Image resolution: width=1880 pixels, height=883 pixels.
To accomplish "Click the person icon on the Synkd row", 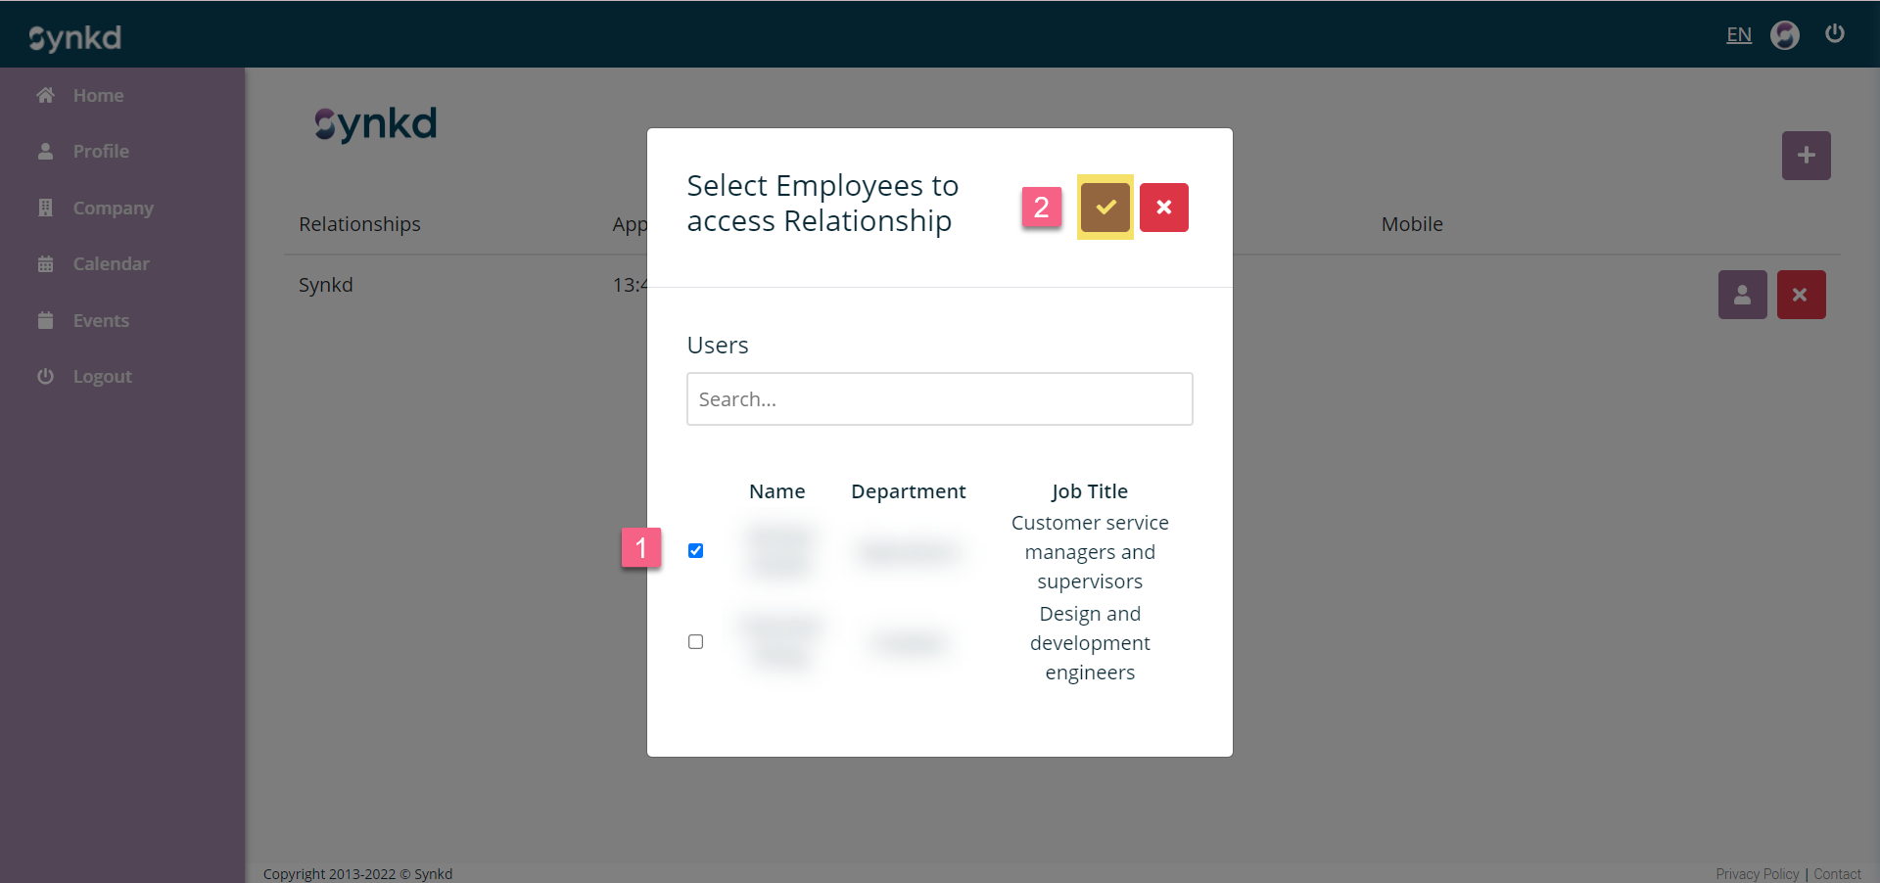I will (x=1742, y=294).
